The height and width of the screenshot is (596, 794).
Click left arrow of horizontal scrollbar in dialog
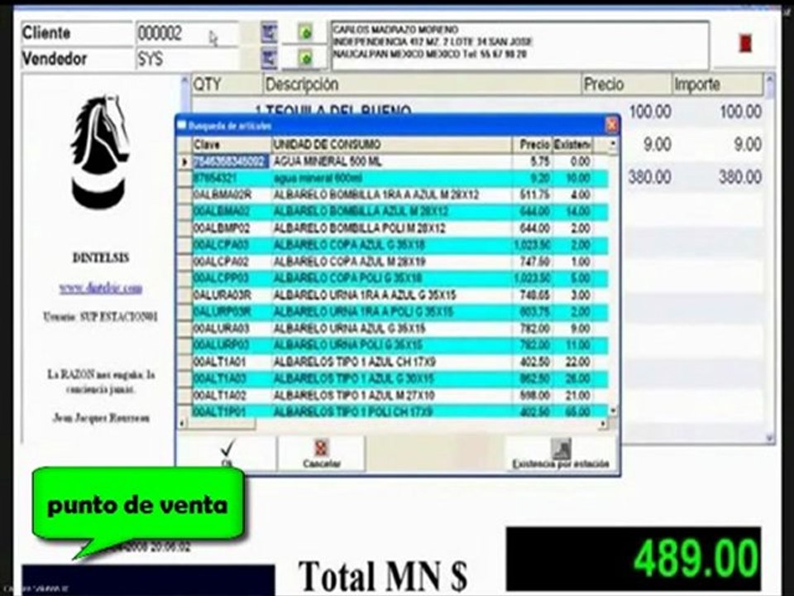click(183, 423)
